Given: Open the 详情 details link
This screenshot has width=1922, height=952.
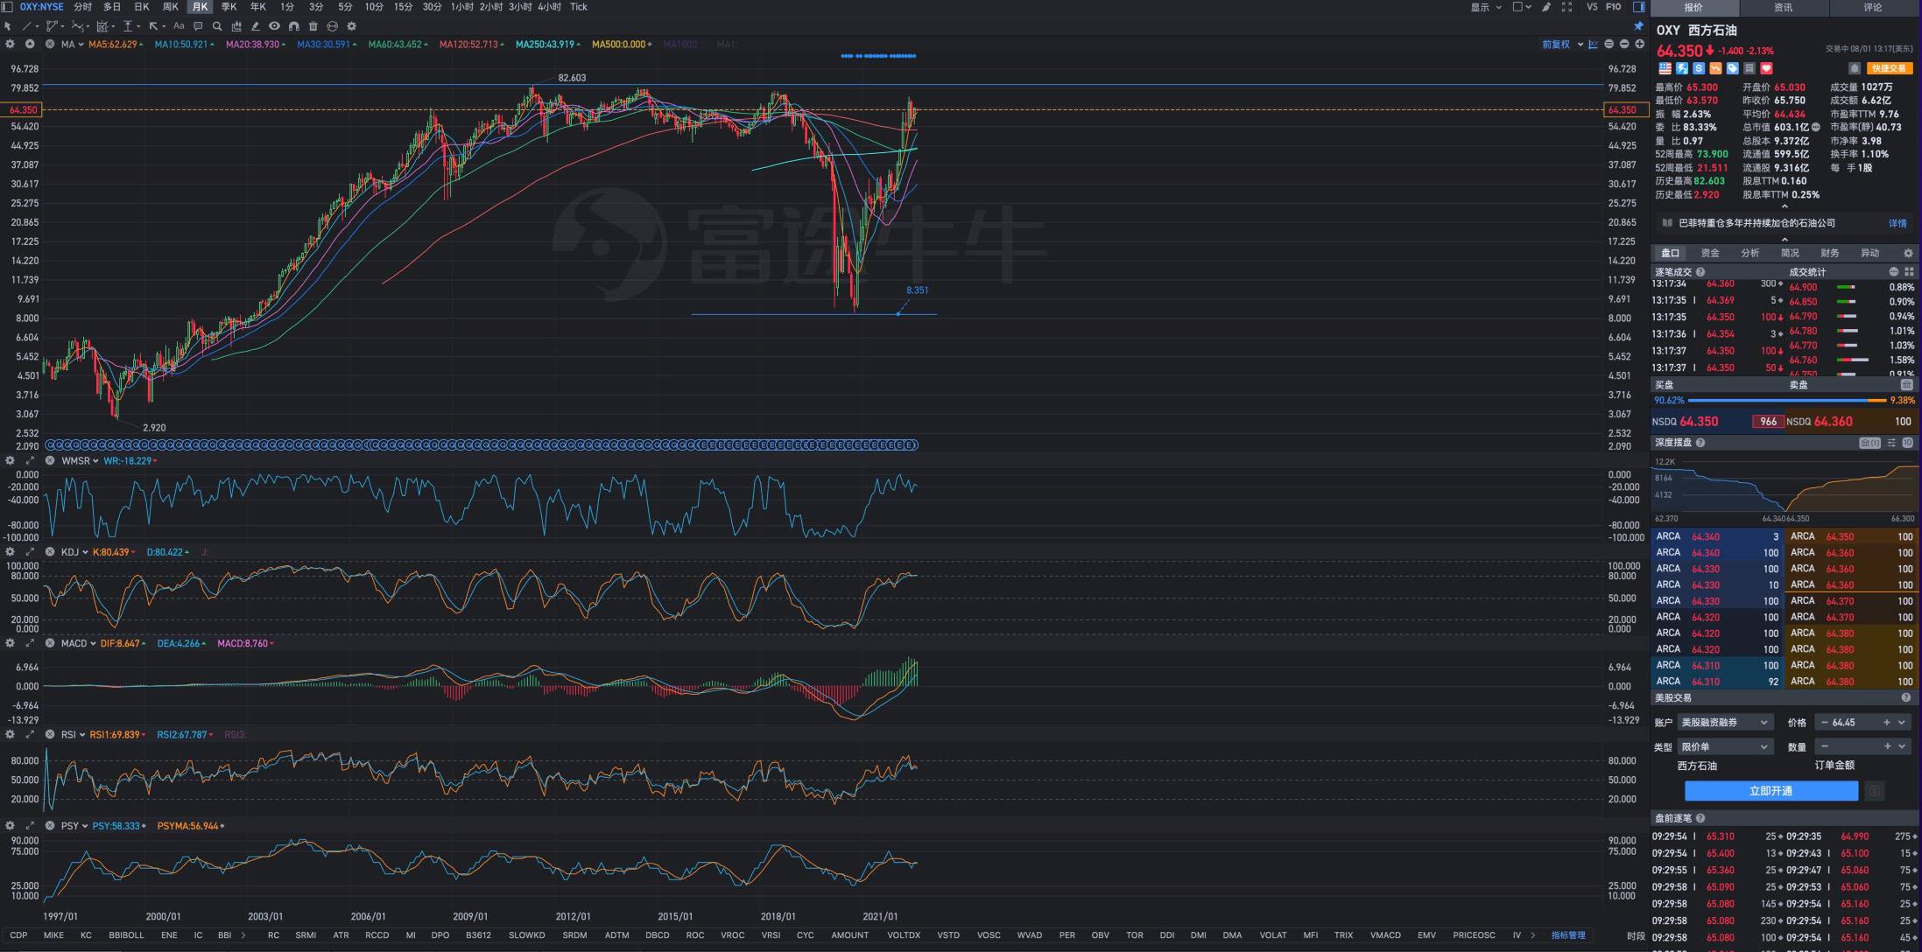Looking at the screenshot, I should pyautogui.click(x=1897, y=223).
